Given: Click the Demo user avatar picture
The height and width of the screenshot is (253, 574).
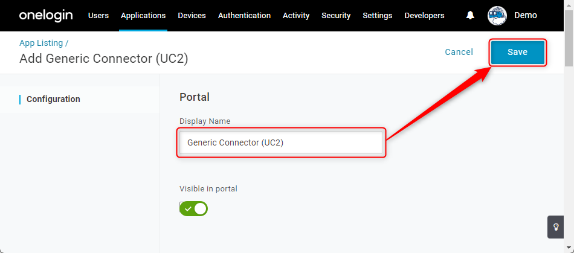Looking at the screenshot, I should [x=497, y=16].
